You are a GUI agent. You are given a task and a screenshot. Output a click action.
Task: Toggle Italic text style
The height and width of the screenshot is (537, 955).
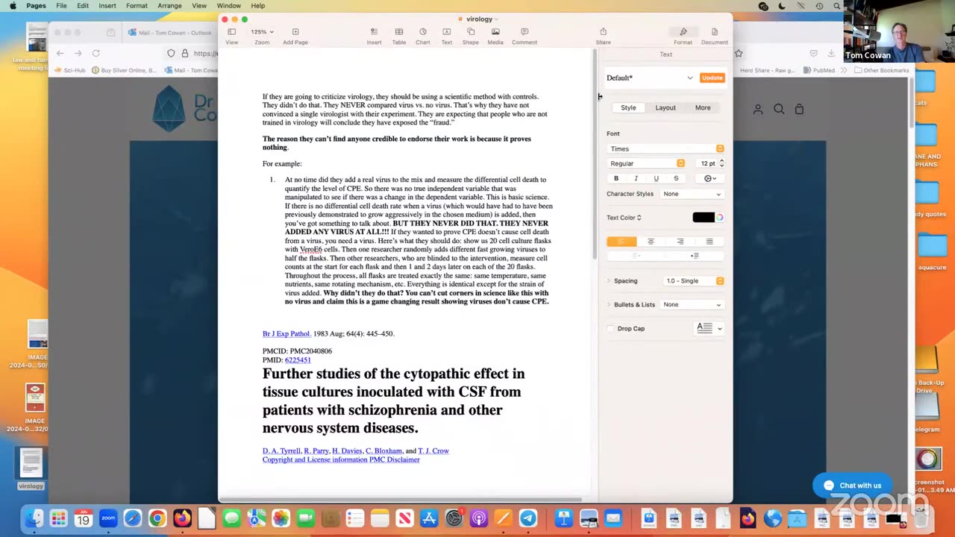click(636, 178)
